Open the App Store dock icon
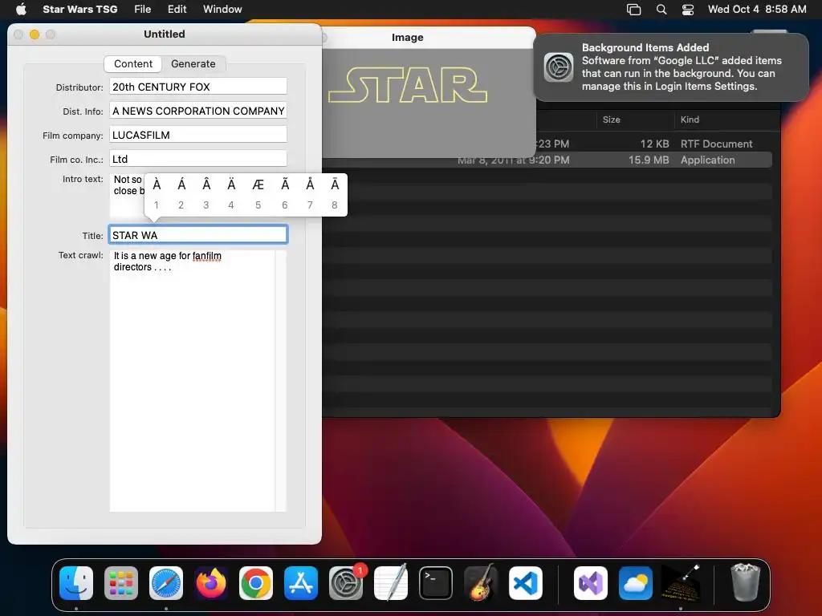This screenshot has height=616, width=822. click(x=301, y=583)
